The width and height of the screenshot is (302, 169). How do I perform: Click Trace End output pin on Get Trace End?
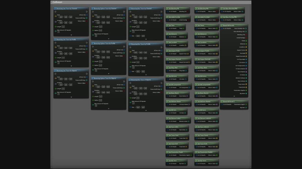tap(186, 147)
